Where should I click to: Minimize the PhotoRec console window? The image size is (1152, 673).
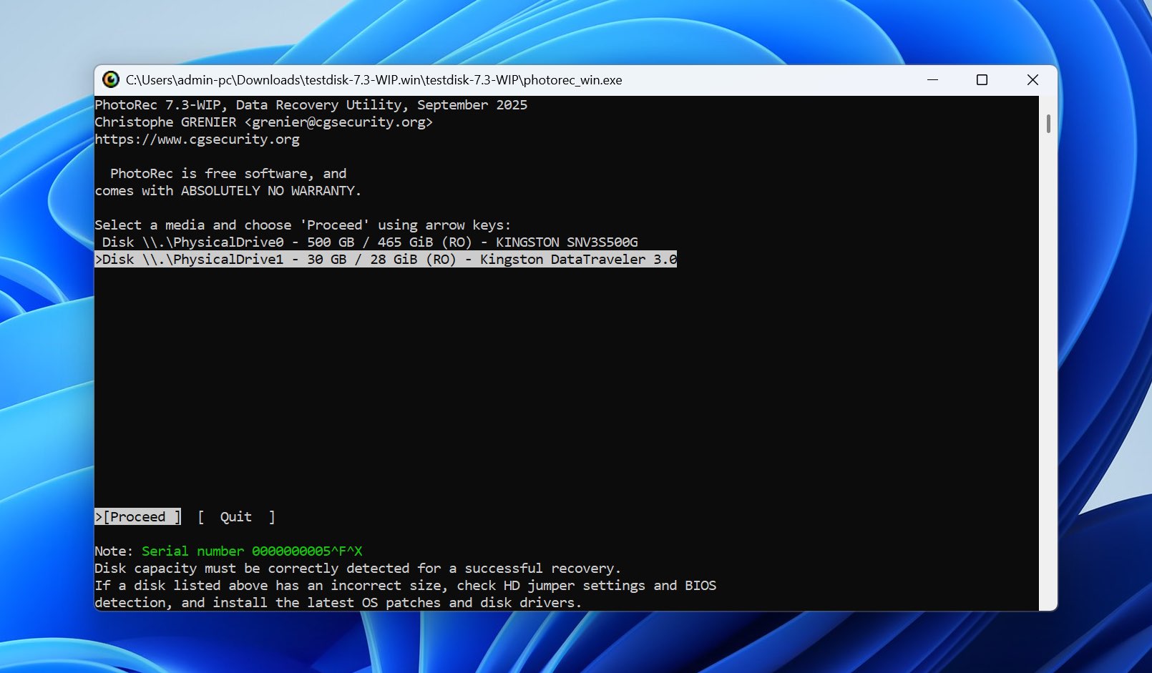pyautogui.click(x=932, y=79)
